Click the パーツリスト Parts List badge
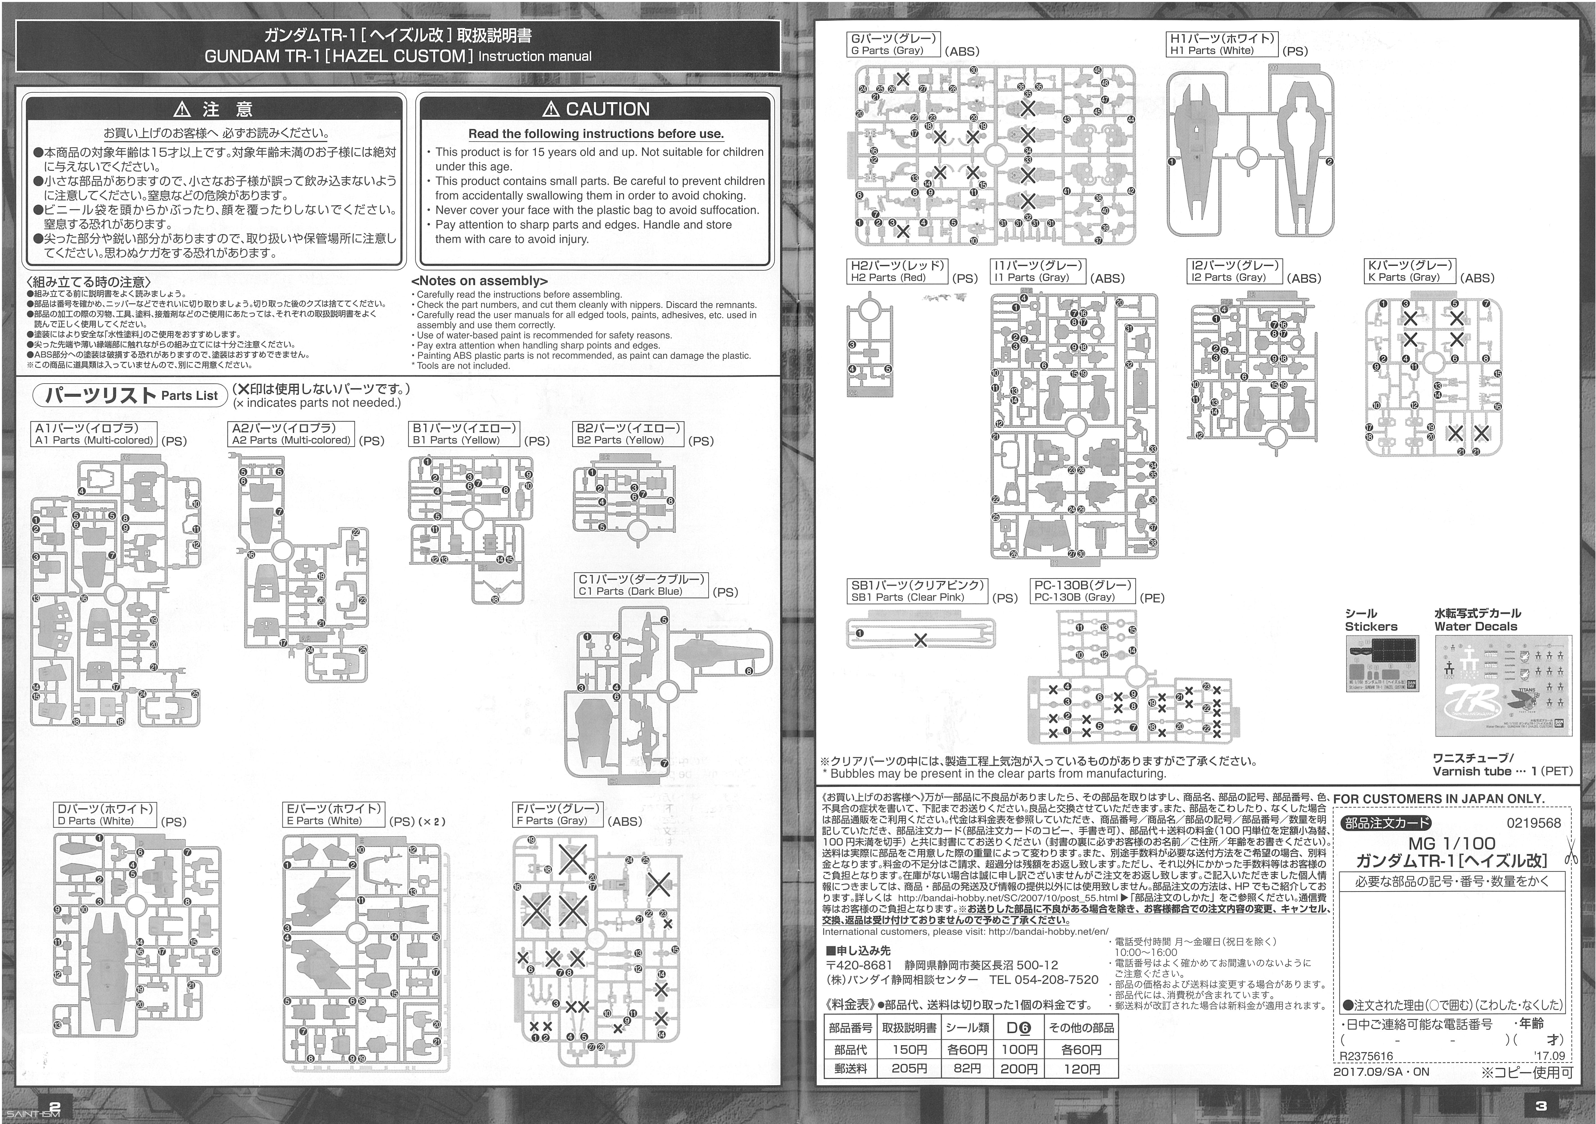This screenshot has width=1596, height=1124. click(x=130, y=396)
